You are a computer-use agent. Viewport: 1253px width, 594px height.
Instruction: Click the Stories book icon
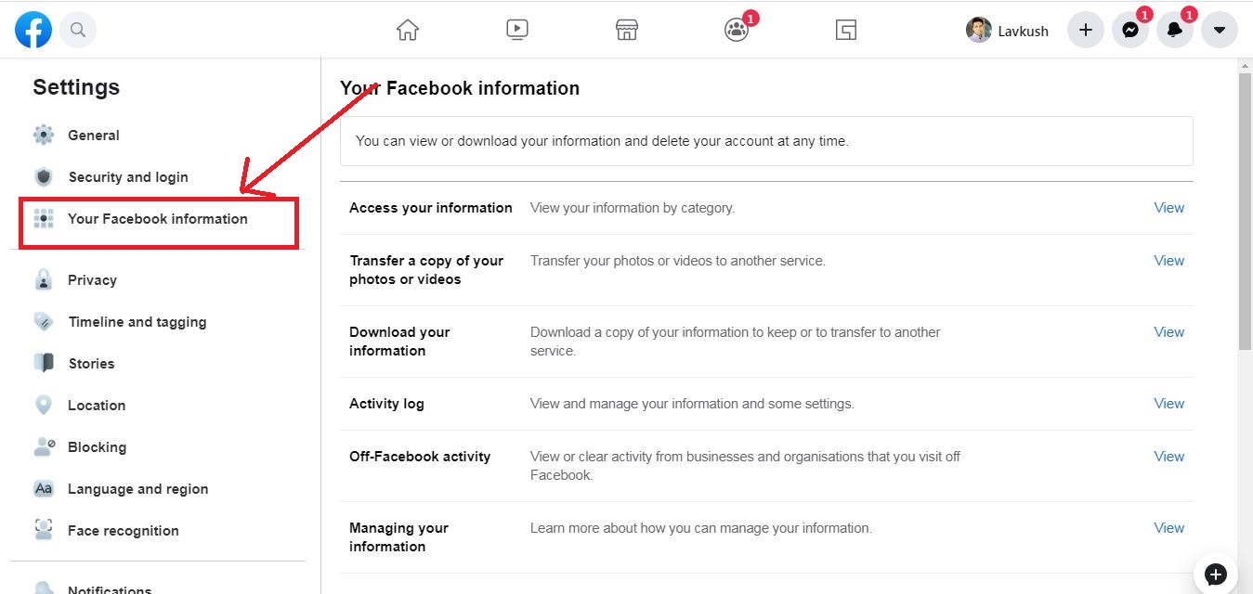pos(44,363)
